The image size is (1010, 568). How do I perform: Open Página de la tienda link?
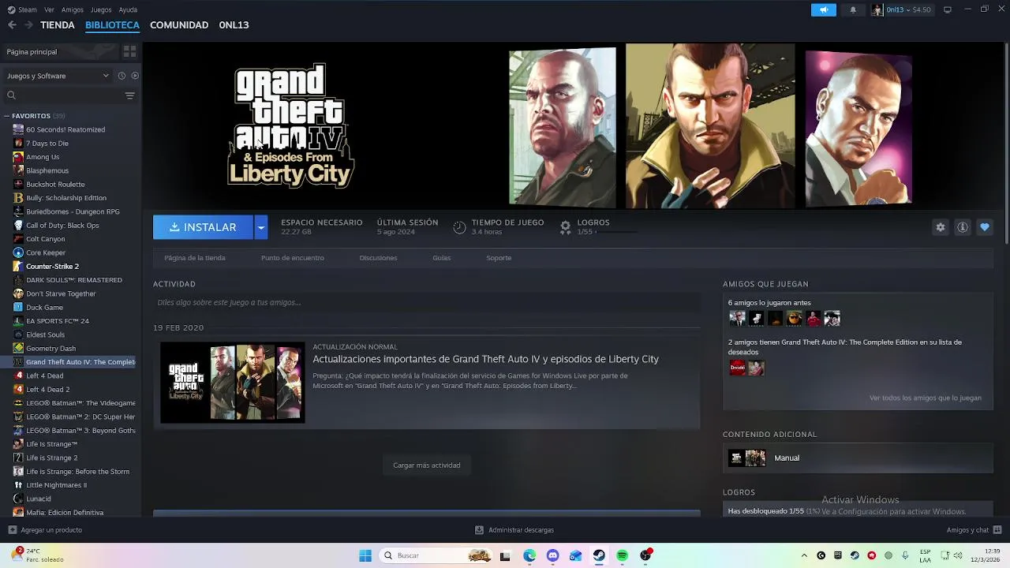pyautogui.click(x=195, y=258)
